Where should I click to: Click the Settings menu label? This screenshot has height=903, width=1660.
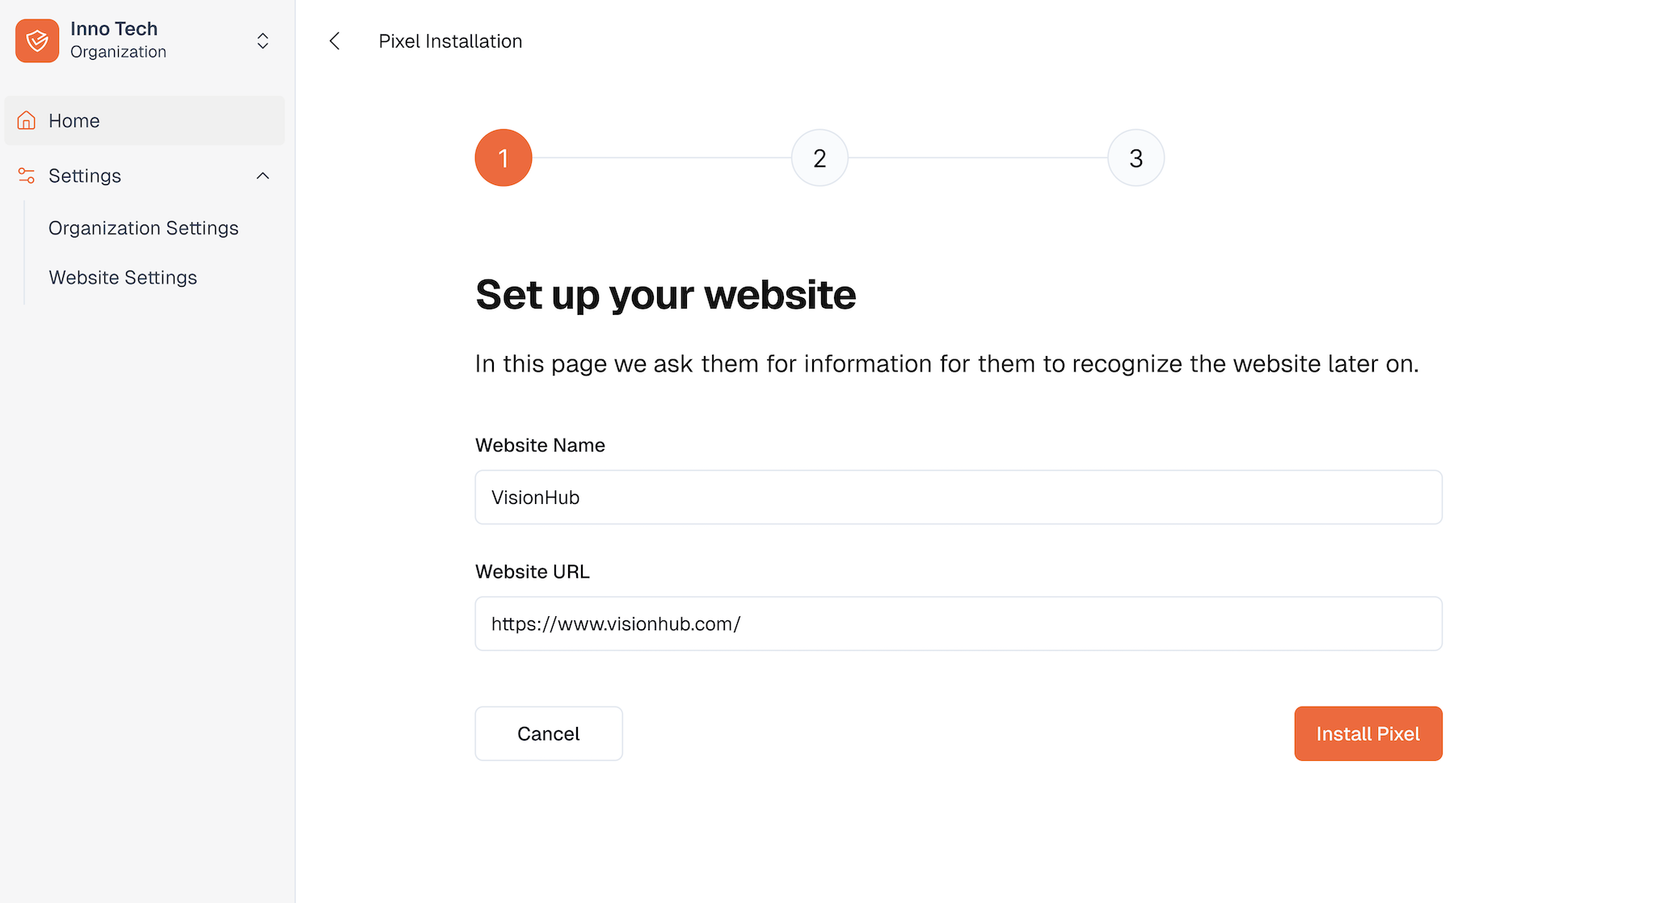tap(85, 175)
